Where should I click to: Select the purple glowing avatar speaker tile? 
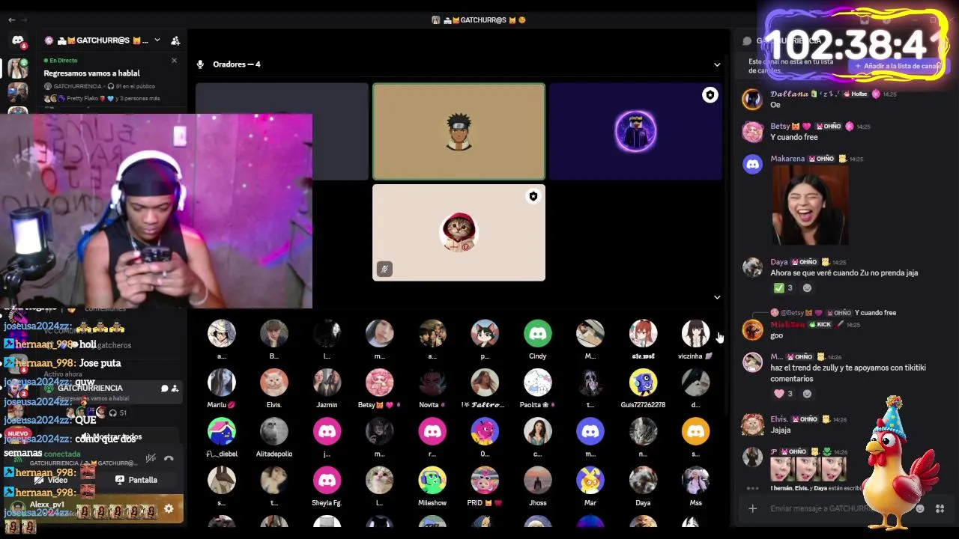(x=635, y=132)
